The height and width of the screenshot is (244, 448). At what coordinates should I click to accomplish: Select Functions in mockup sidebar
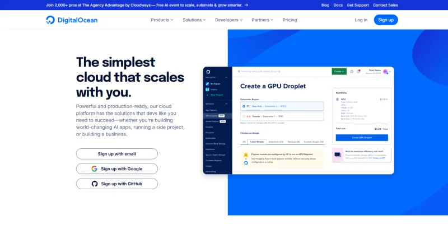[x=209, y=133]
